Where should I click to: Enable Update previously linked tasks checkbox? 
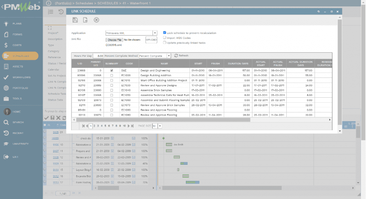click(164, 42)
